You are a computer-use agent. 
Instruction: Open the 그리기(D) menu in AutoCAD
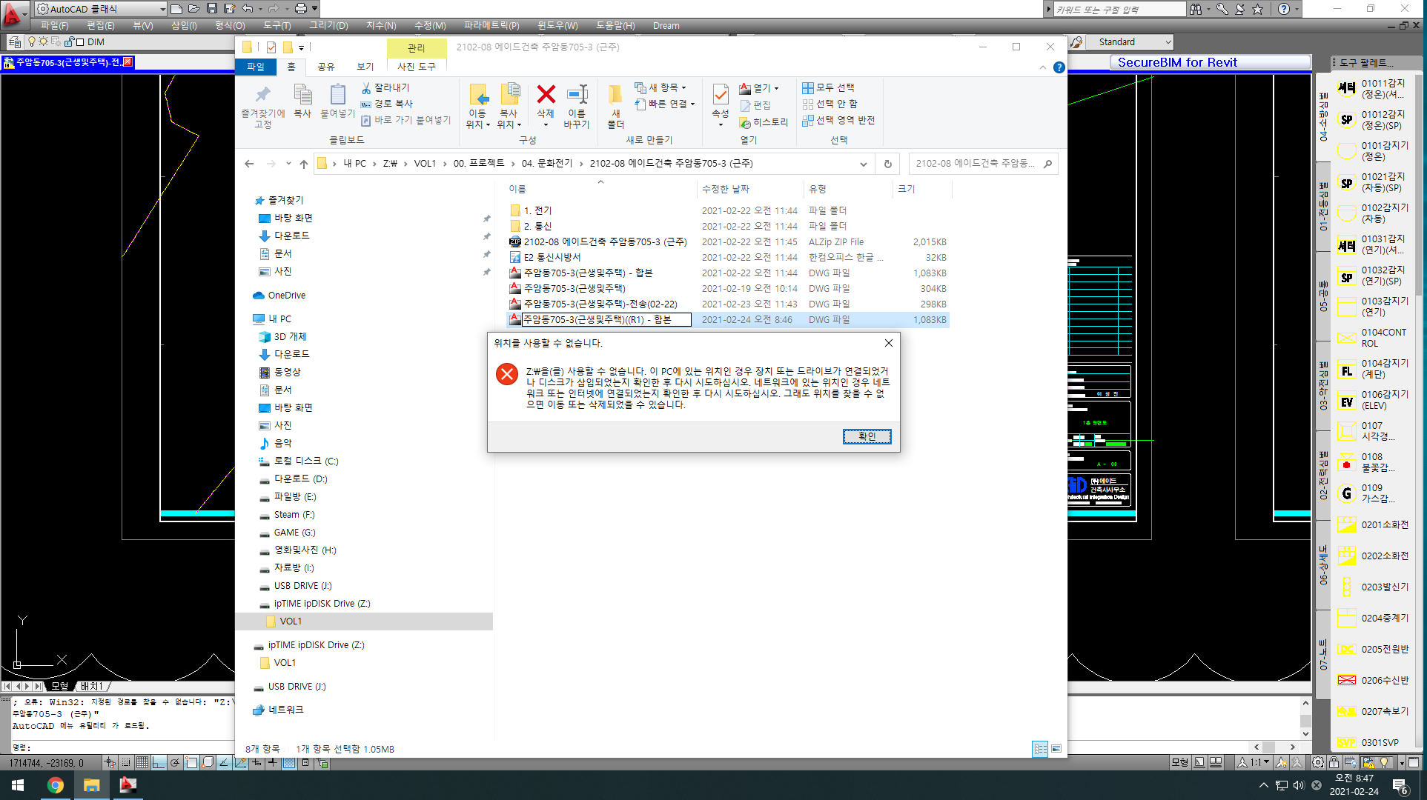click(x=328, y=25)
